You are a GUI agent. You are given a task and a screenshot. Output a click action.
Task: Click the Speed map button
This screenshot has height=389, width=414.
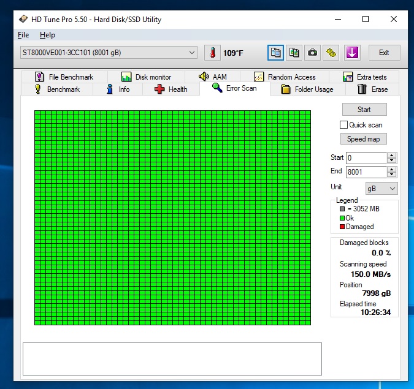[x=364, y=139]
